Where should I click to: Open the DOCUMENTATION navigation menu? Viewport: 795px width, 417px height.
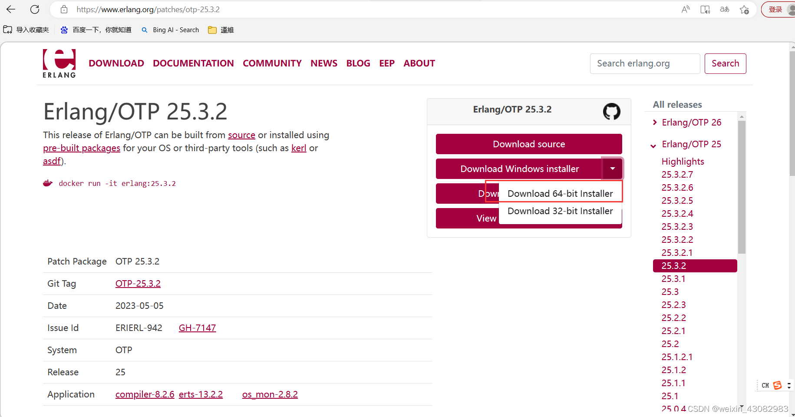coord(193,63)
